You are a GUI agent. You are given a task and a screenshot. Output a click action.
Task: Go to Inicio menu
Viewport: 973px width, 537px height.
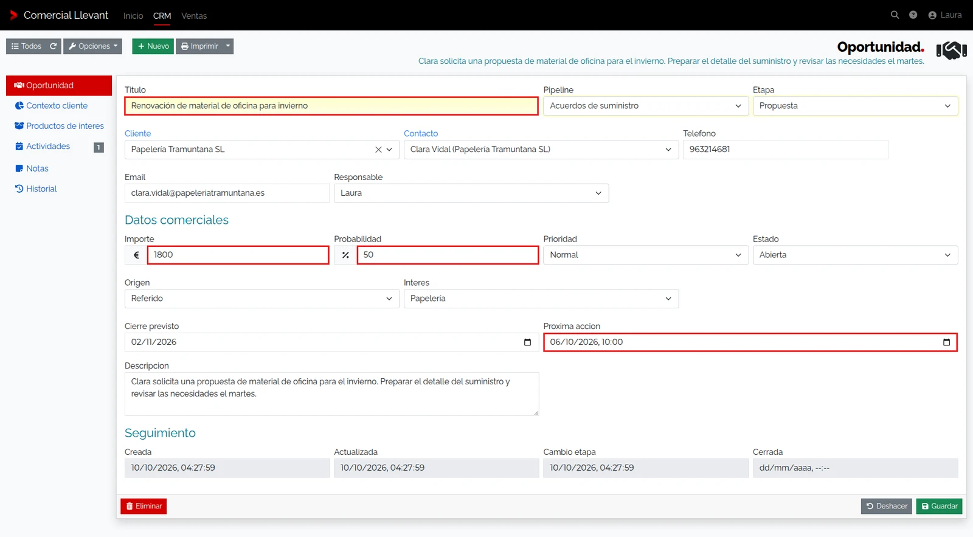[x=133, y=16]
